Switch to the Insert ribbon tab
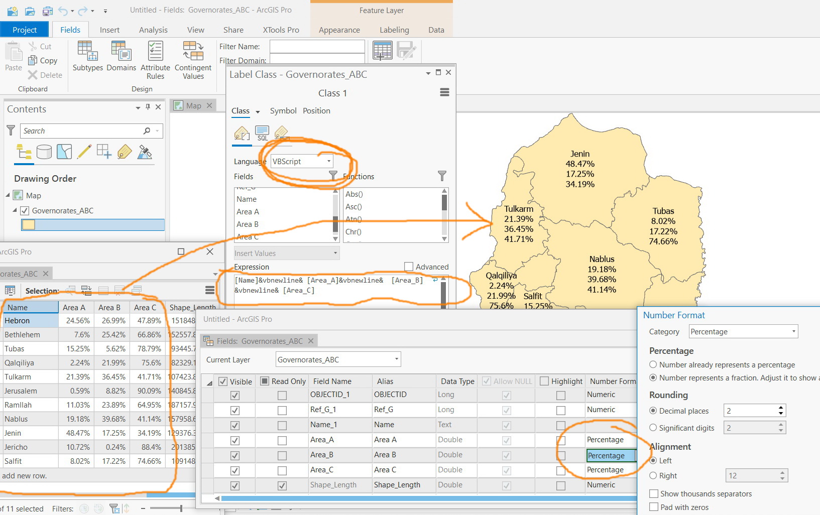This screenshot has height=515, width=820. coord(109,30)
